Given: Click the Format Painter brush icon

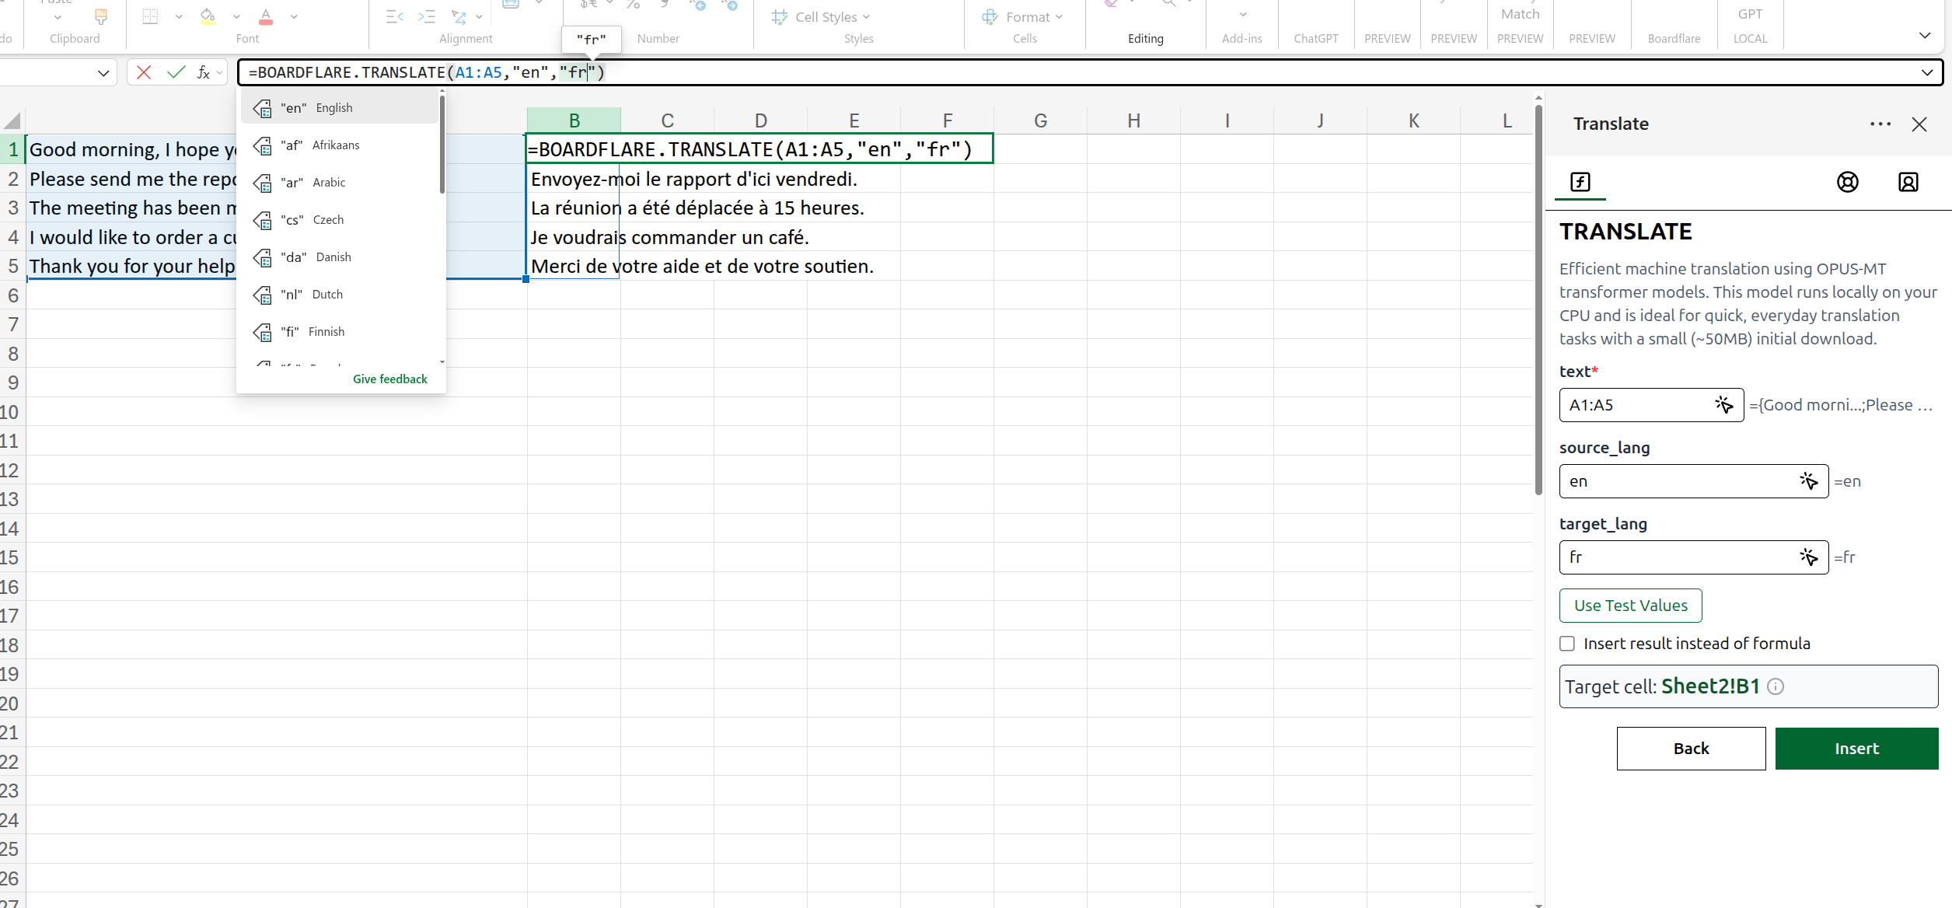Looking at the screenshot, I should pos(100,16).
